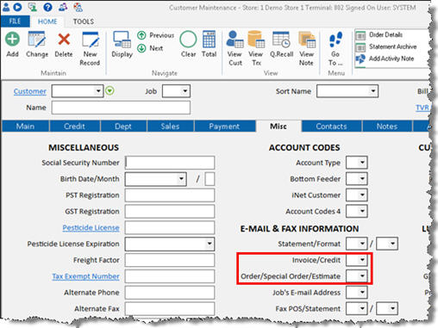
Task: Click the blue play arrow icon in title bar
Action: (17, 7)
